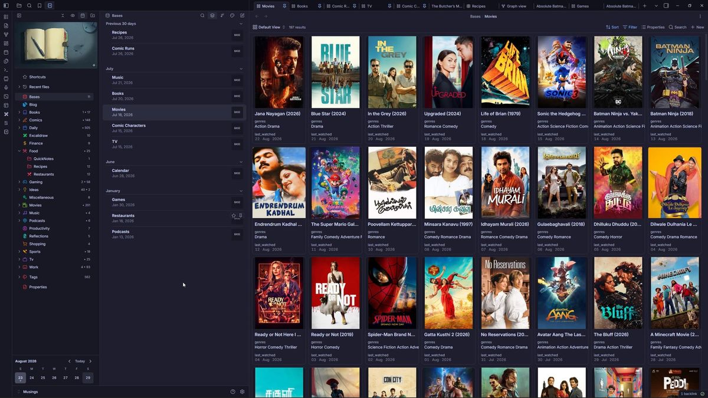Expand the Gaming folder
This screenshot has height=398, width=708.
pyautogui.click(x=19, y=182)
